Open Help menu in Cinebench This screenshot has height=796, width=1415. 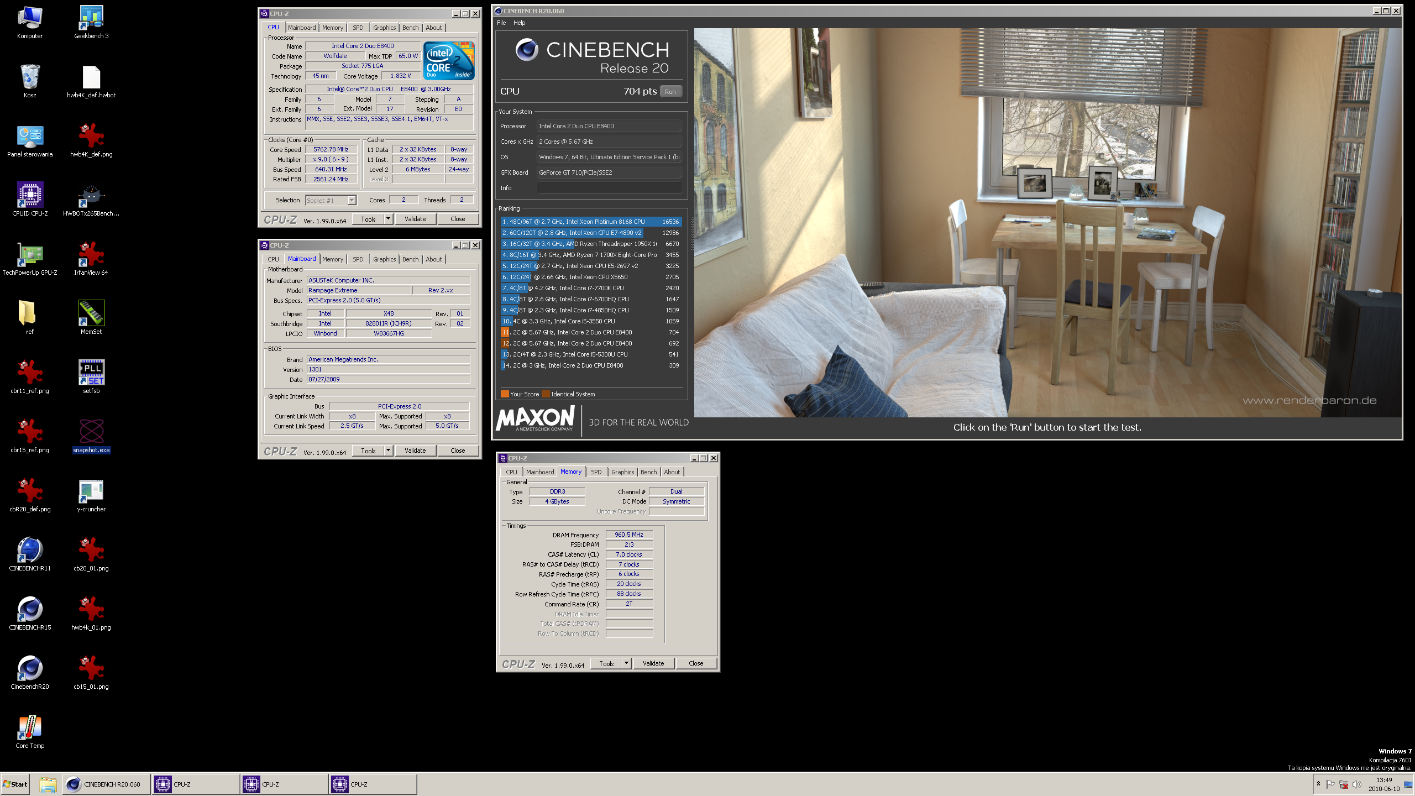tap(520, 23)
